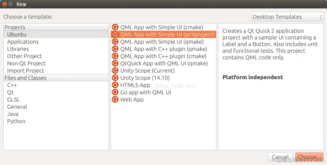Choose the Non-Qt Project category
Viewport: 327px width, 165px height.
click(x=26, y=64)
